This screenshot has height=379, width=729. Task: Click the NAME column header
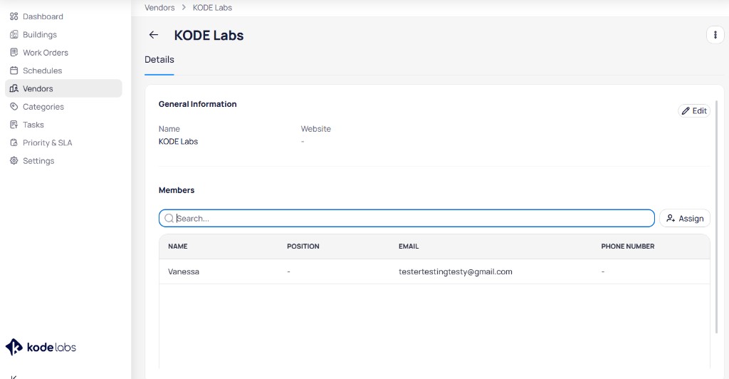[177, 246]
